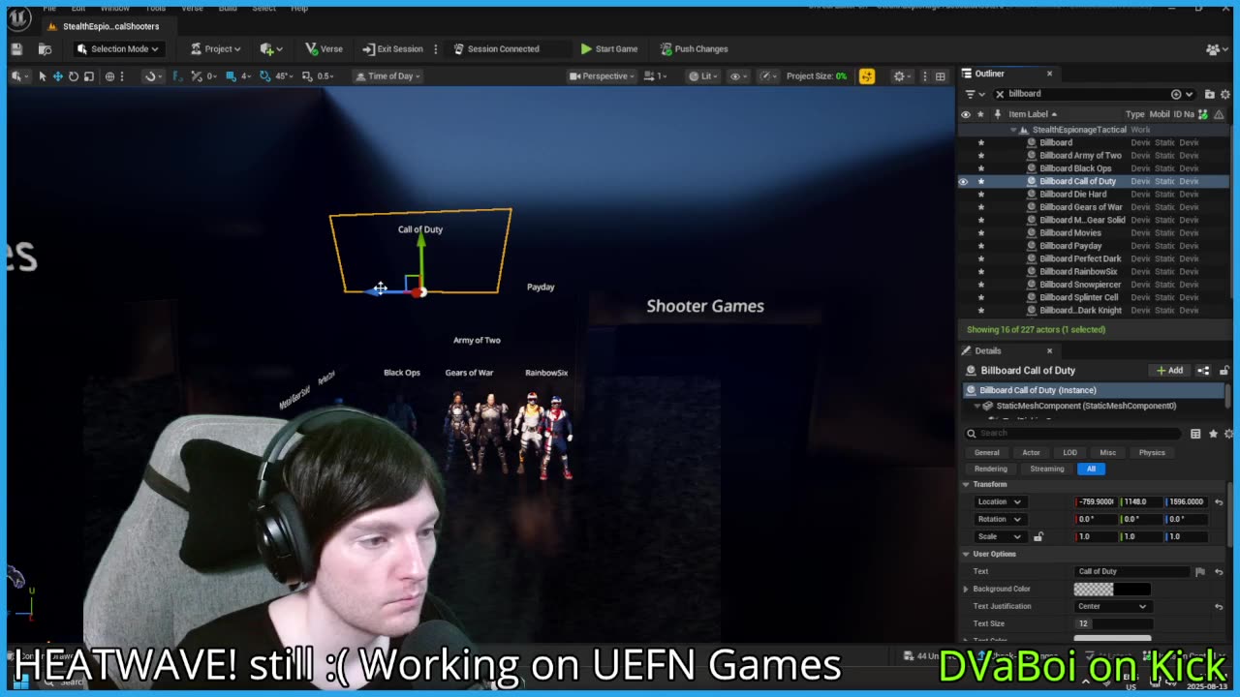This screenshot has height=697, width=1240.
Task: Show favorite properties star in Details
Action: pos(1212,434)
